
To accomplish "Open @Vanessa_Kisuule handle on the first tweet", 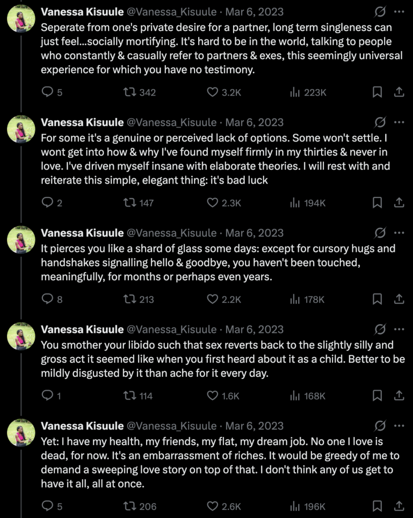I will [x=171, y=12].
